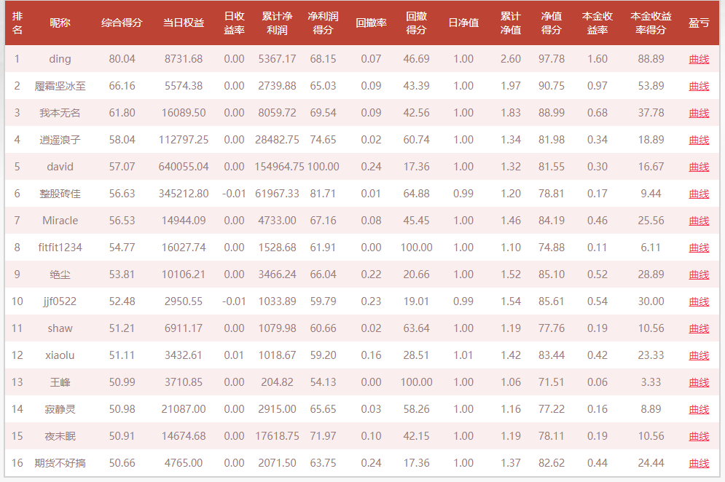Click principal return score 88.89

point(651,59)
